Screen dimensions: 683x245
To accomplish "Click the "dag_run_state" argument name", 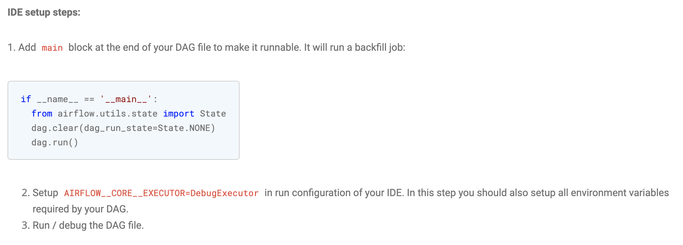I will (x=118, y=128).
